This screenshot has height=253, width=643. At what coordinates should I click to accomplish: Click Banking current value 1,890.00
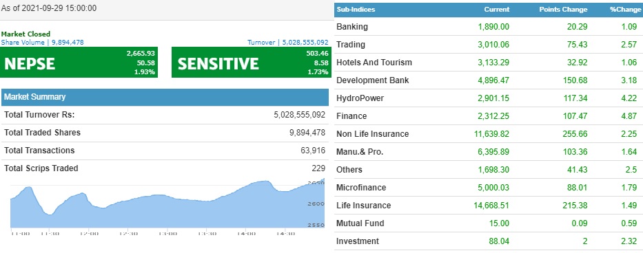click(493, 27)
